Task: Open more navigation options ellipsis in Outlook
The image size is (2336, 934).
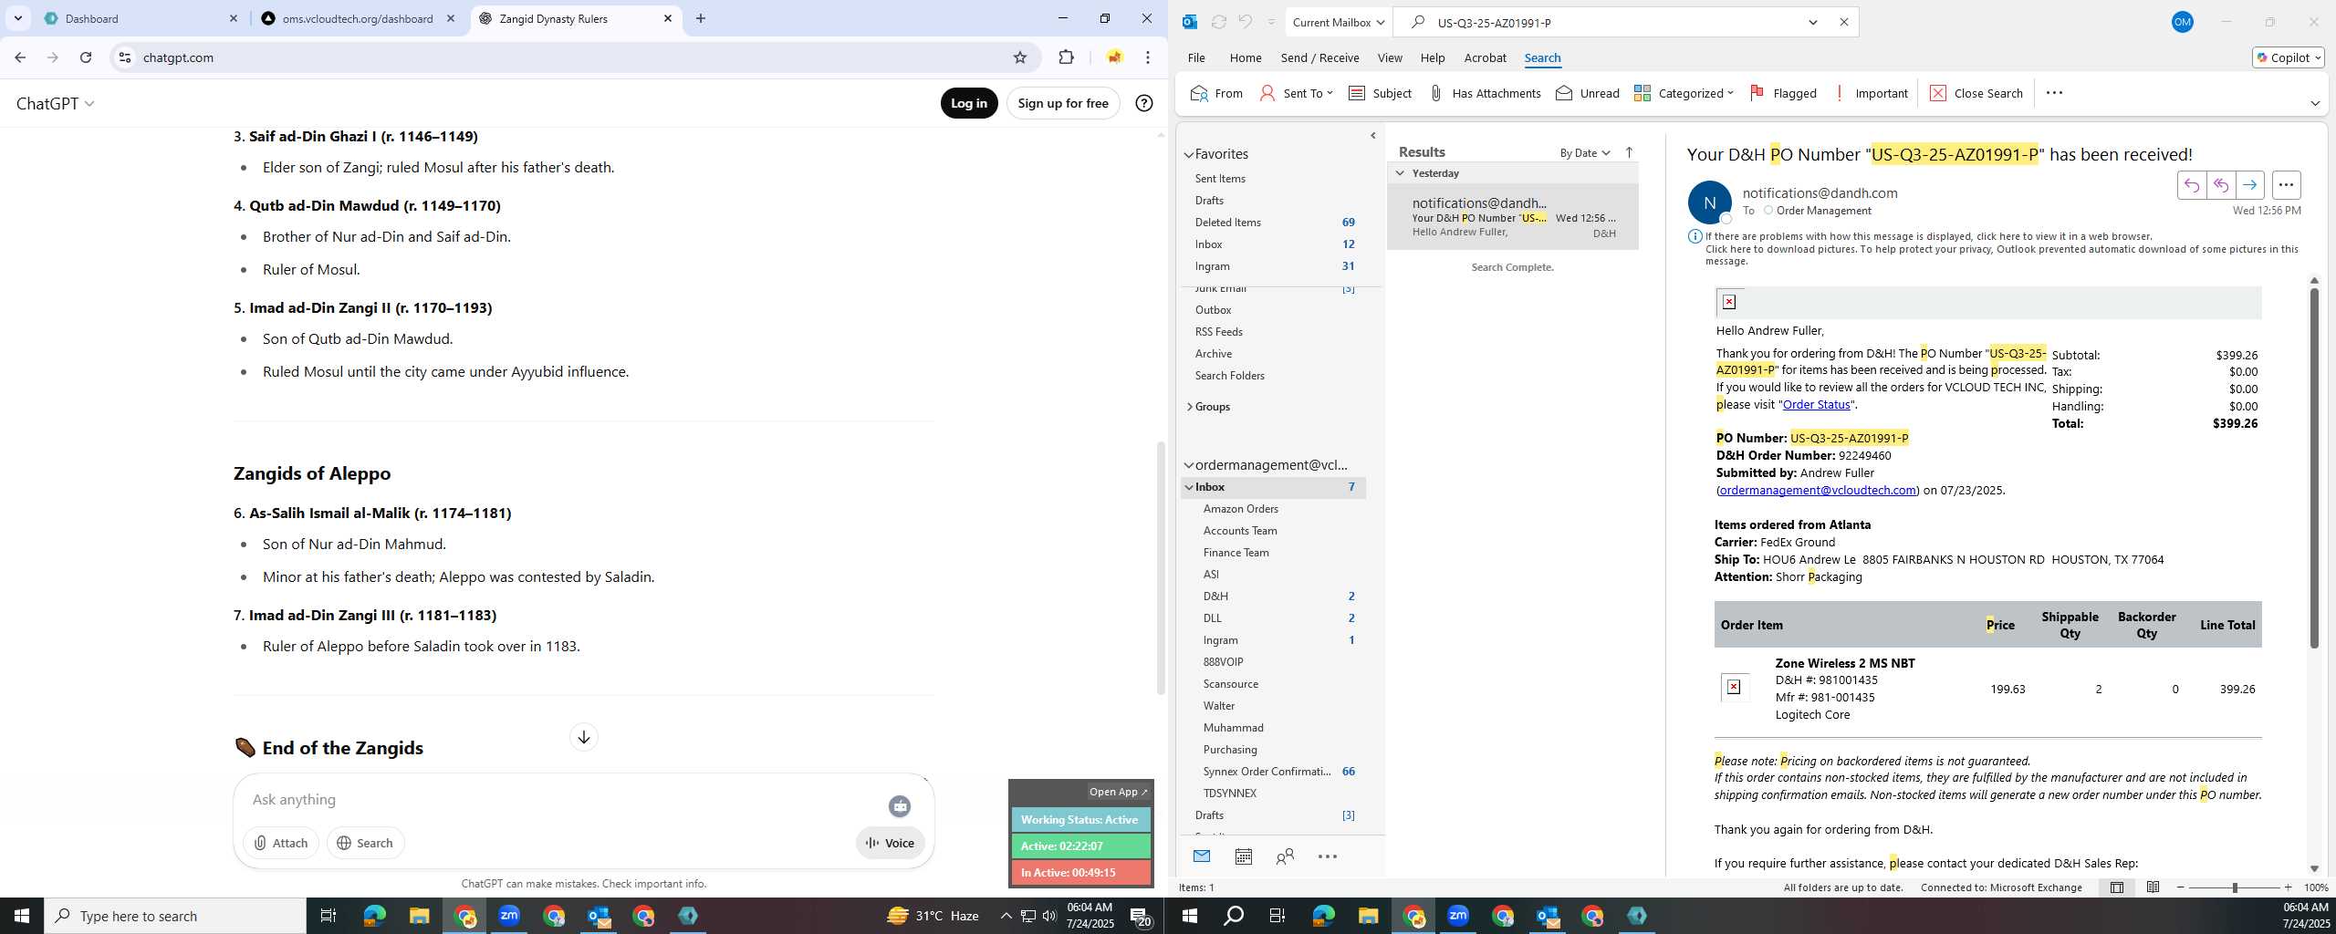Action: [x=1327, y=856]
